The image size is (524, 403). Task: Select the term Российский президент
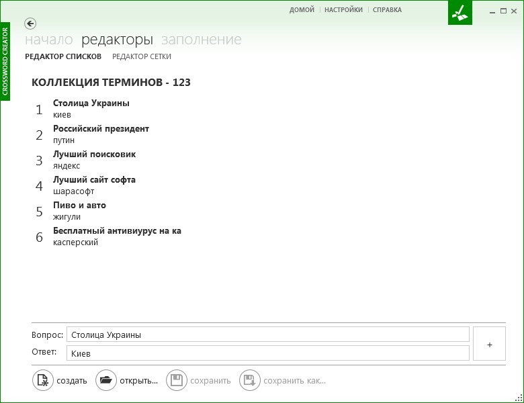click(101, 129)
